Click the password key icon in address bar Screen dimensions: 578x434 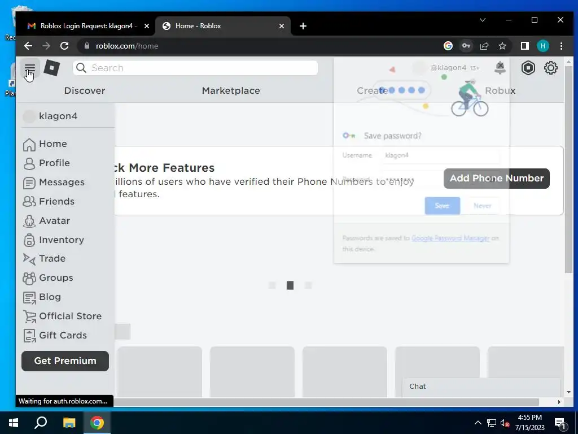(466, 46)
